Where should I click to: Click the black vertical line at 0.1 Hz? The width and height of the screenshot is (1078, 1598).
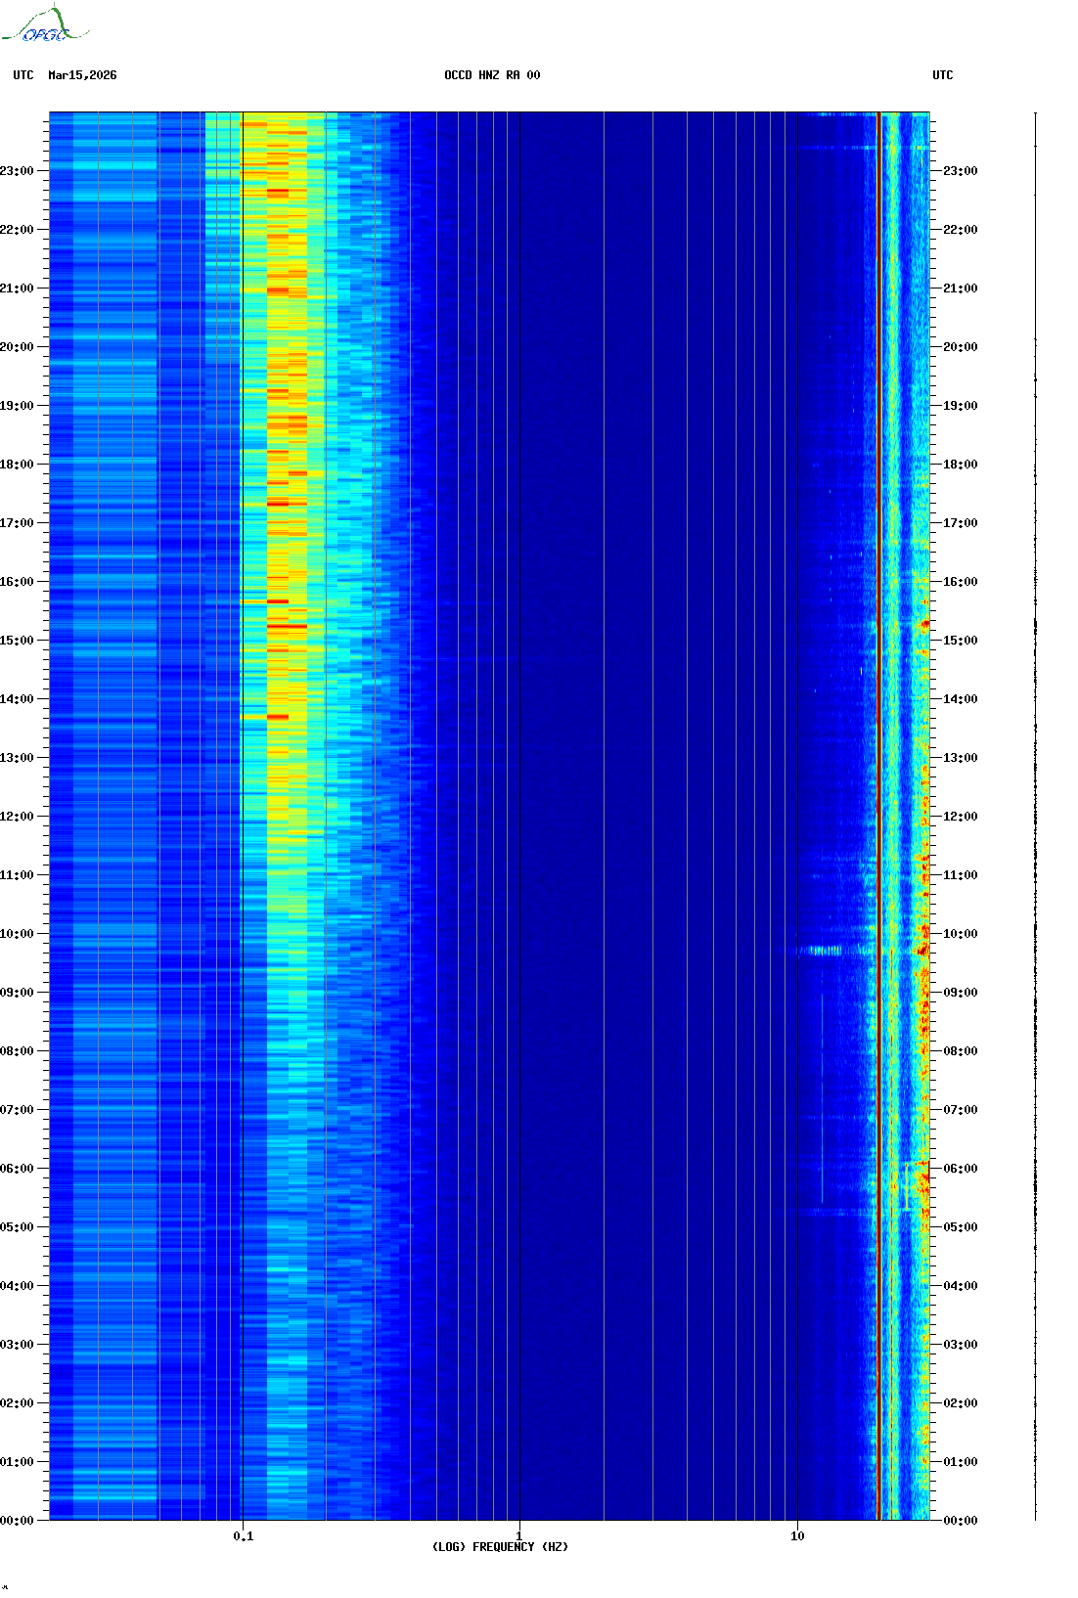pos(243,782)
